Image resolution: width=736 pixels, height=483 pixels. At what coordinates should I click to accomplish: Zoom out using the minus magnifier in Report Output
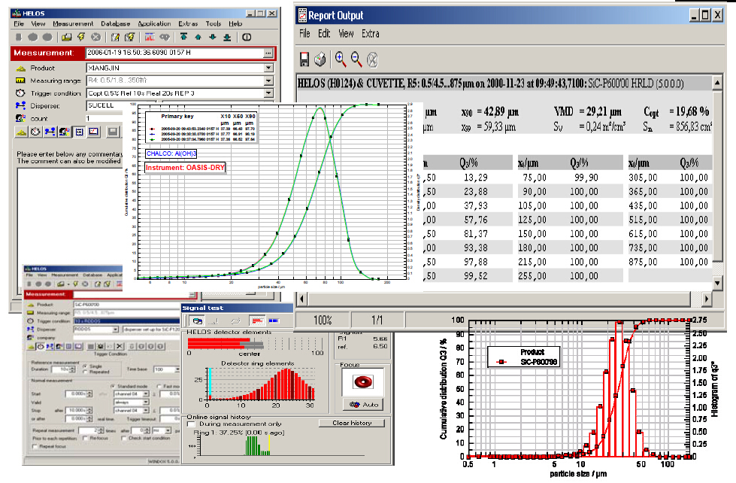356,59
